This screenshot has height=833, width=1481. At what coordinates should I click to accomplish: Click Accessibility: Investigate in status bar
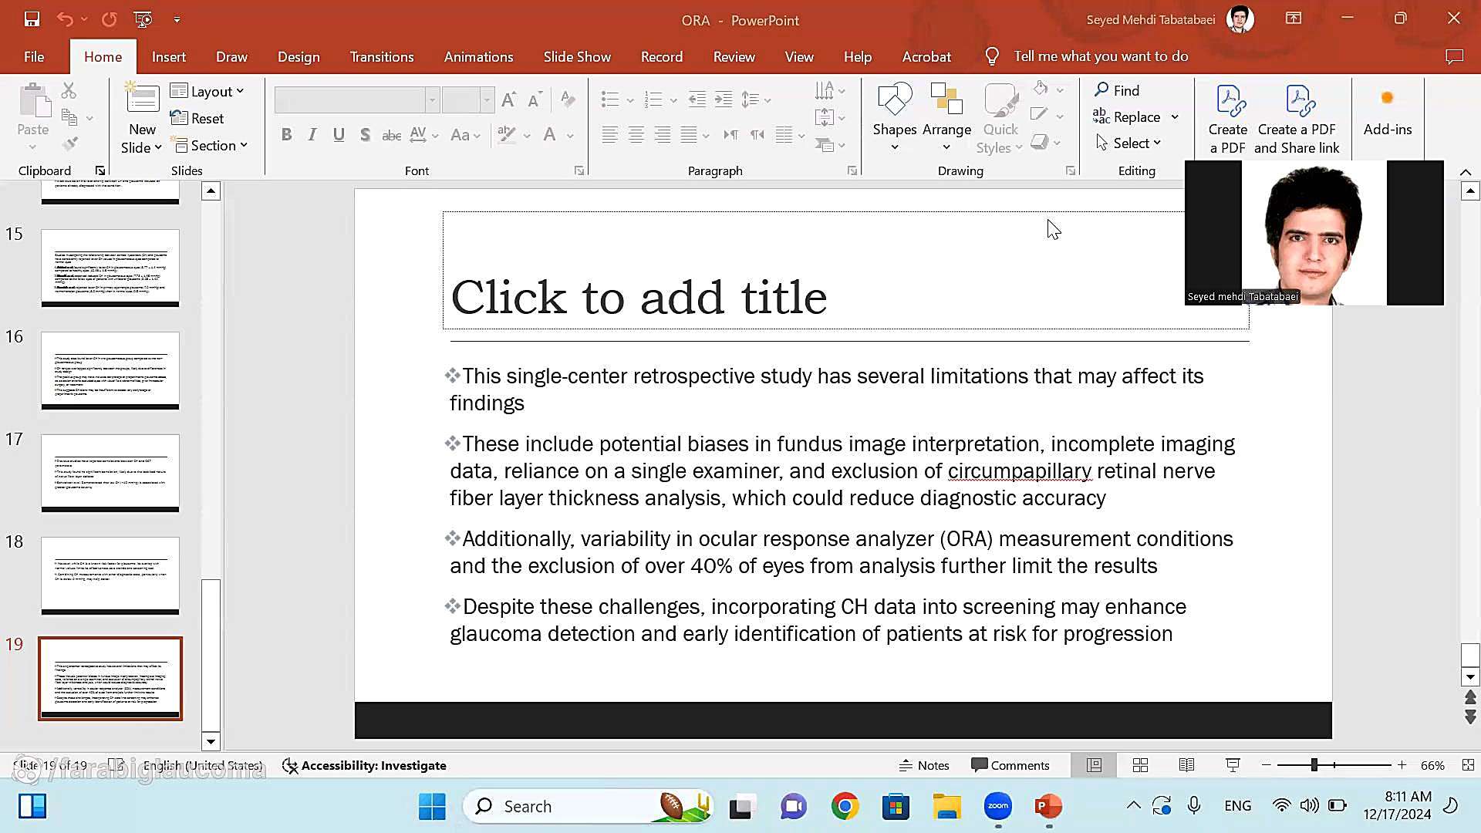click(364, 765)
